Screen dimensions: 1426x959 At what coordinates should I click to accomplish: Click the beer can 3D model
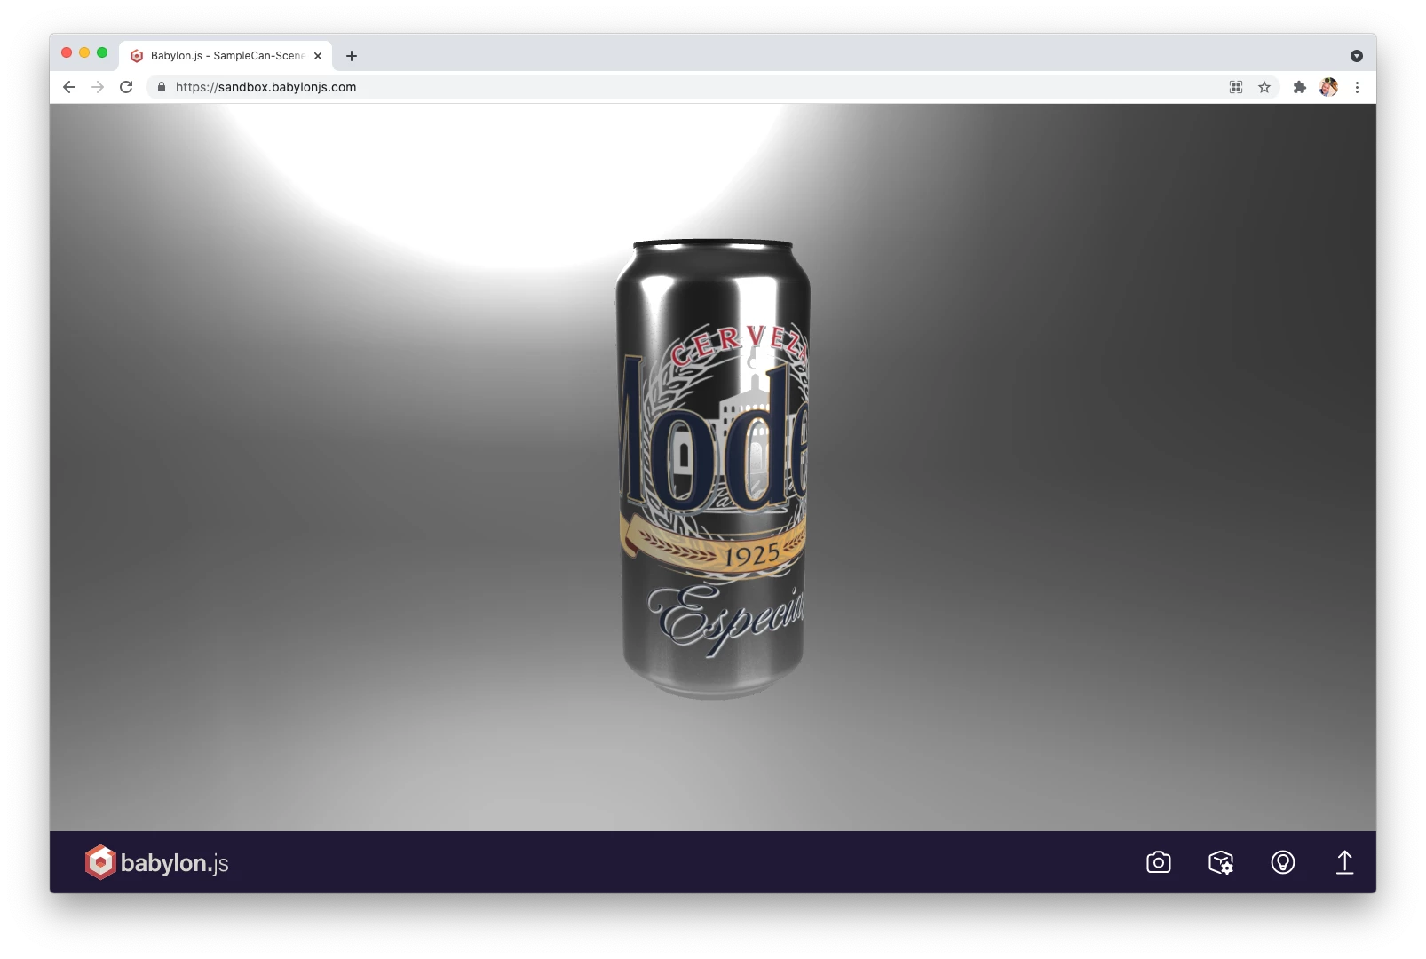713,469
